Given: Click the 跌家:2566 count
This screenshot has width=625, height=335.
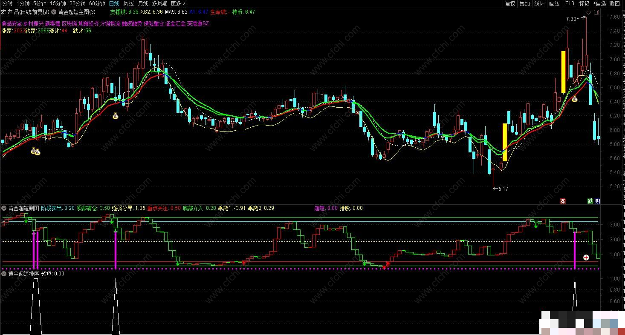Looking at the screenshot, I should [x=37, y=31].
